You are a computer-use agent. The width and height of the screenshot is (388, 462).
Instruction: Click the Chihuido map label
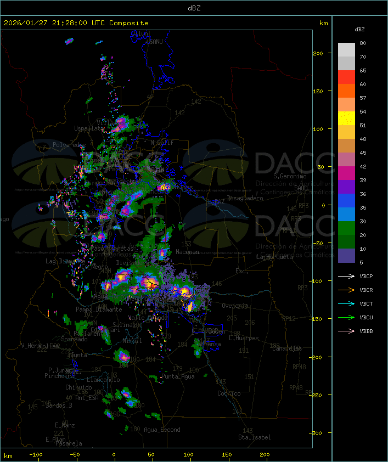coord(78,387)
